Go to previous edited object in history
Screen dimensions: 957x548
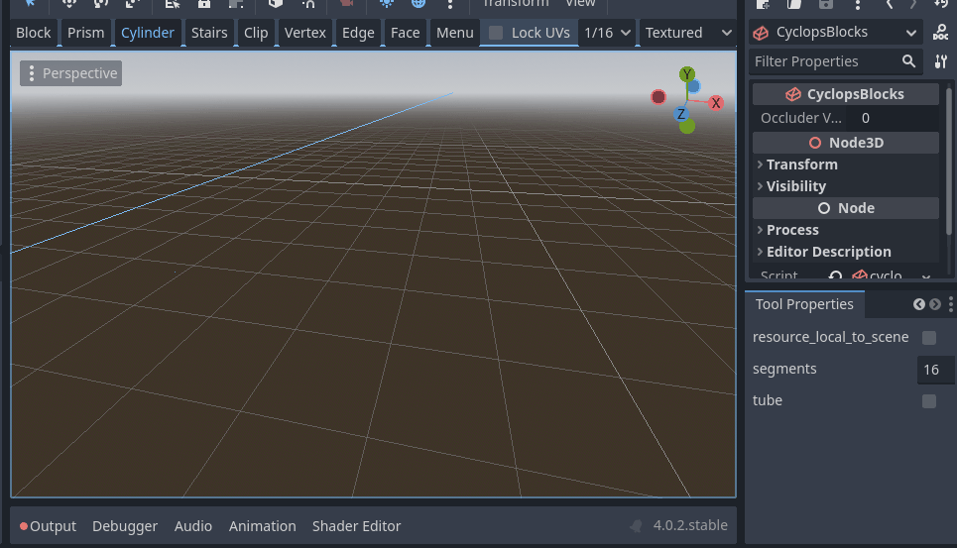[x=890, y=4]
